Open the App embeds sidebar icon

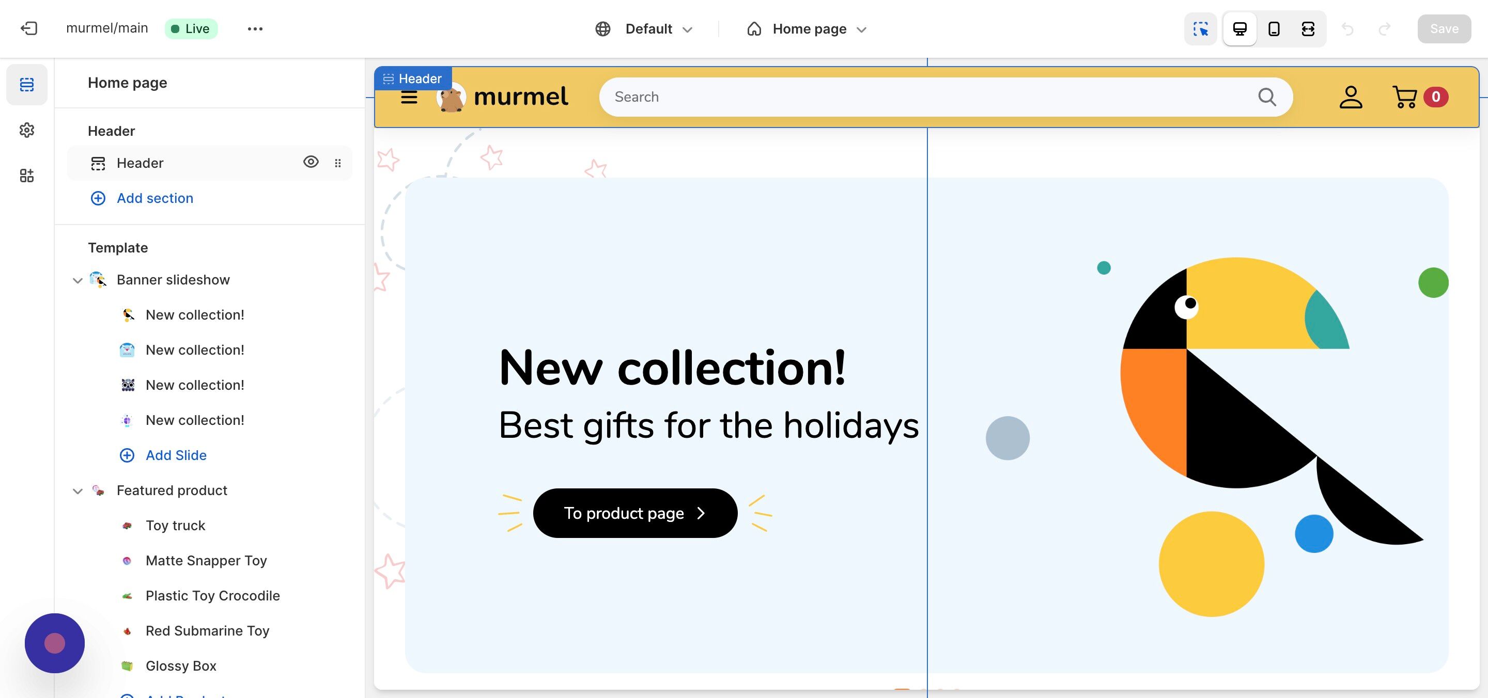coord(26,176)
